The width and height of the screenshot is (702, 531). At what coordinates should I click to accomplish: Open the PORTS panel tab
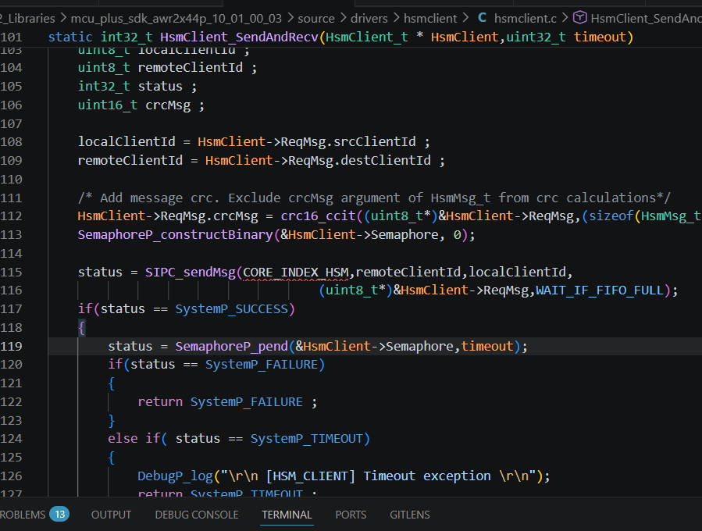(x=351, y=515)
